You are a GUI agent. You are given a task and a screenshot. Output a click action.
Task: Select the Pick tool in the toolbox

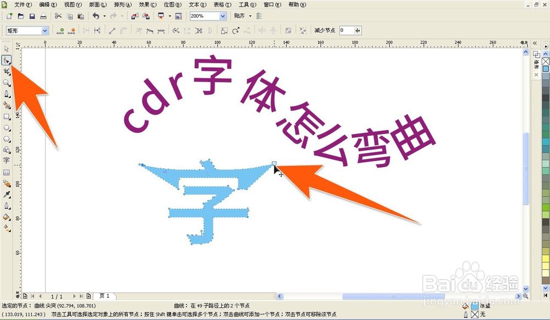click(x=7, y=49)
